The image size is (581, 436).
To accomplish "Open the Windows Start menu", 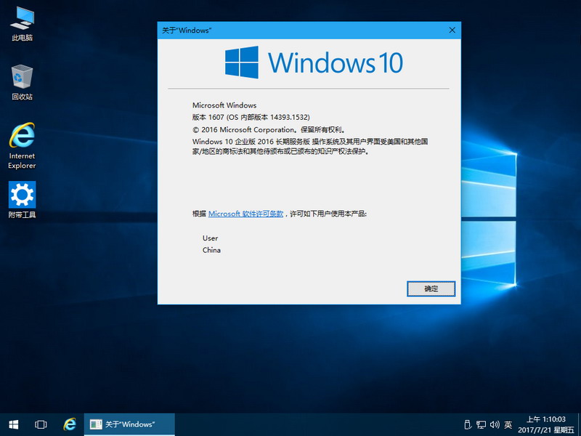I will (14, 424).
